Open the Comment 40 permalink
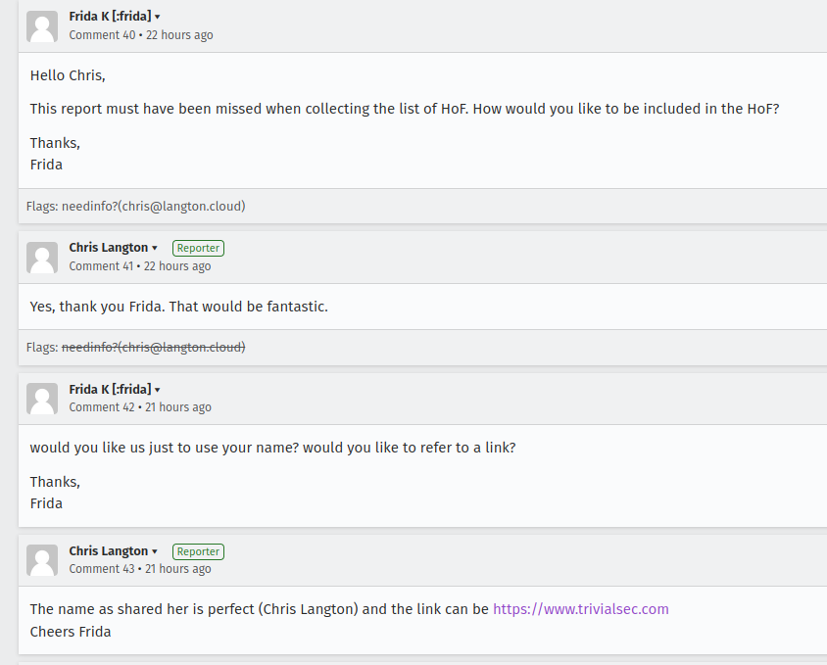Image resolution: width=827 pixels, height=665 pixels. (102, 35)
